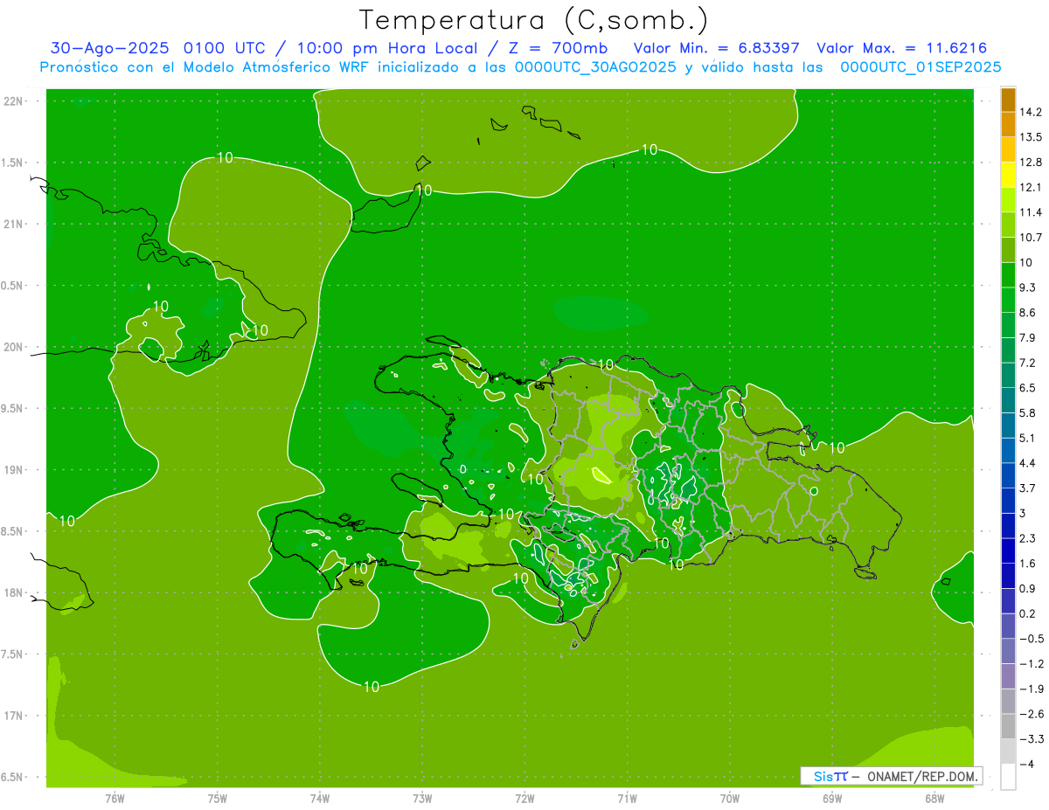Click the 71W longitude label

(627, 798)
